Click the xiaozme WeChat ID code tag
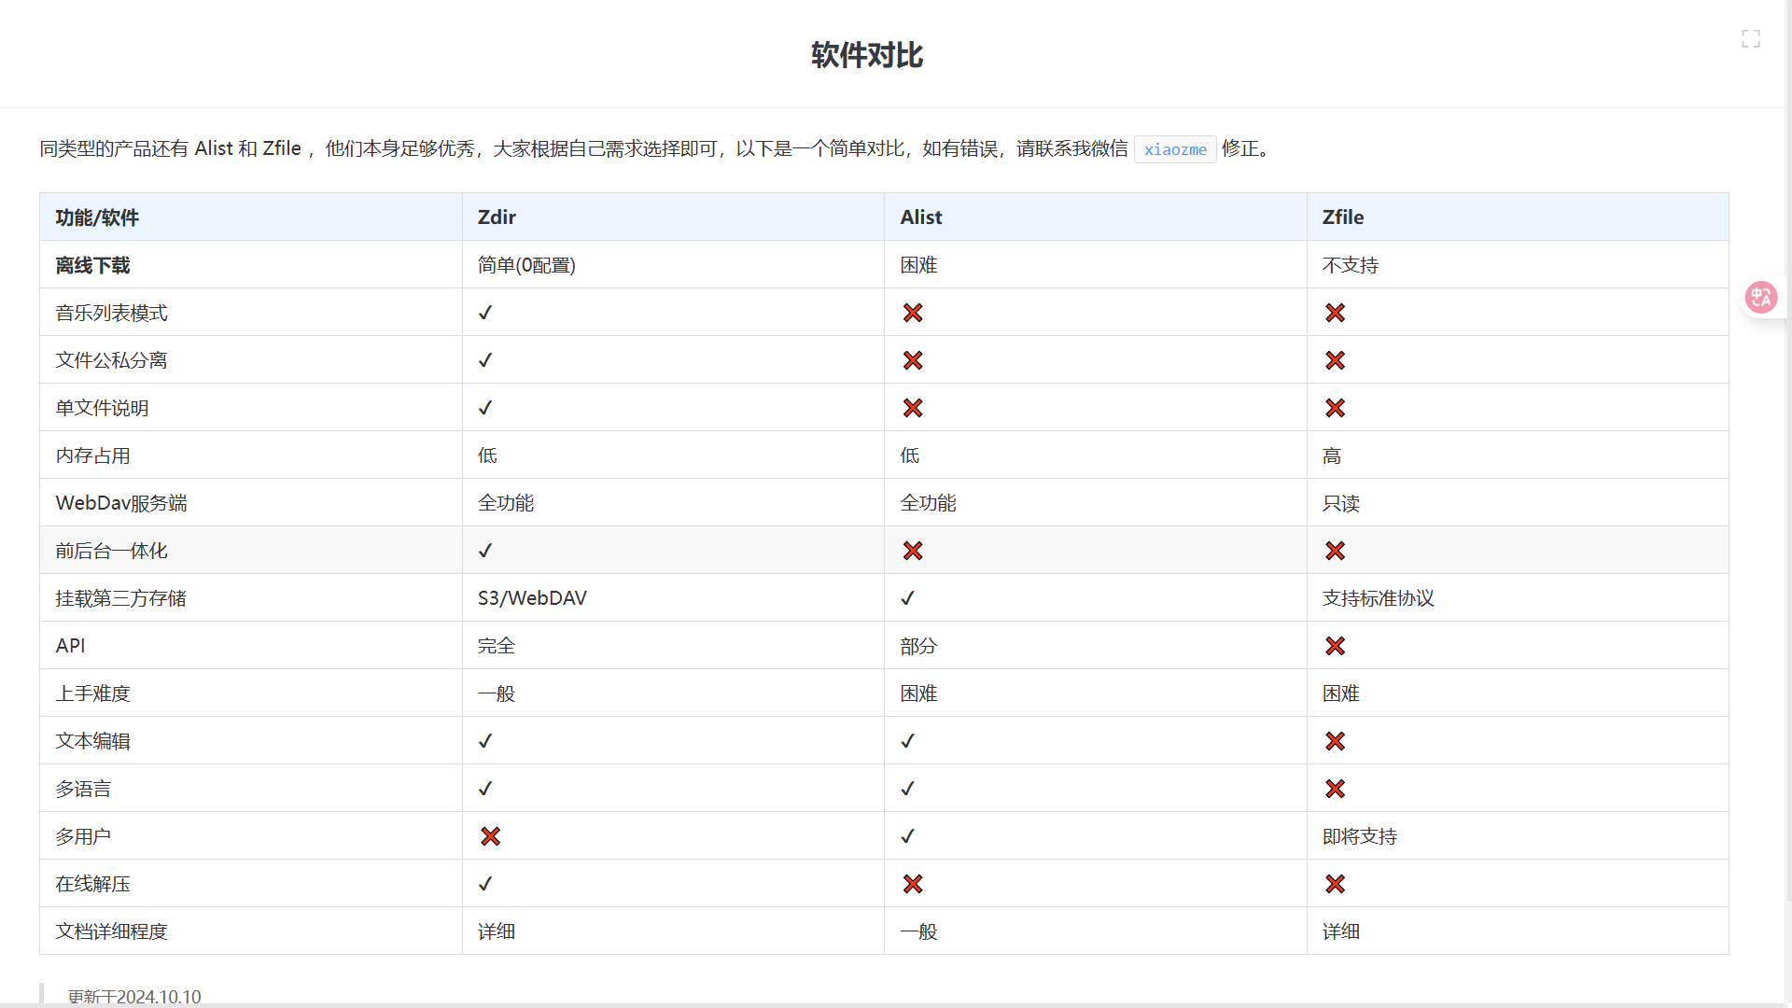The height and width of the screenshot is (1008, 1792). 1175,149
